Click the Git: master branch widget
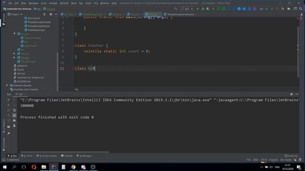Image resolution: width=305 pixels, height=171 pixels. [286, 160]
